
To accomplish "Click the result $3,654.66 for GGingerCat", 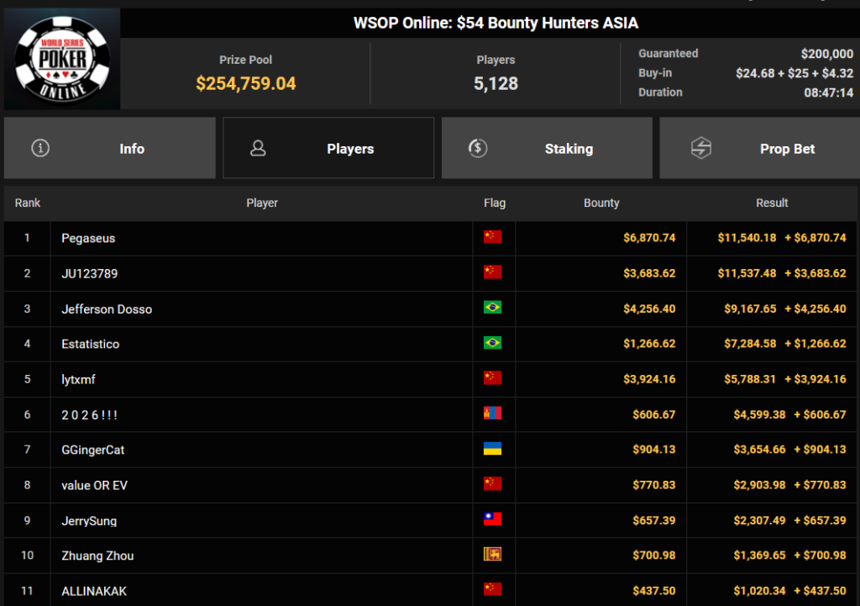I will (x=759, y=450).
